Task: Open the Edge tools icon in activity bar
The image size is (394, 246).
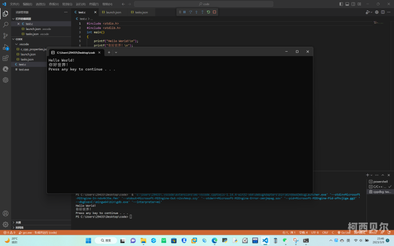Action: 5,69
